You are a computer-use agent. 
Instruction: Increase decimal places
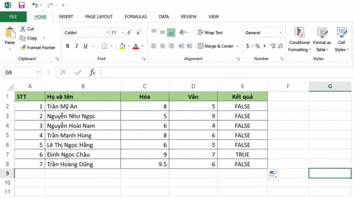273,46
